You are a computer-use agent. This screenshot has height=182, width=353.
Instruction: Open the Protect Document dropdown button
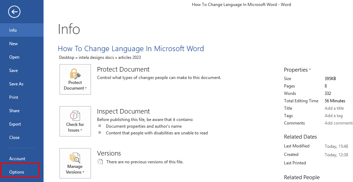[x=75, y=79]
